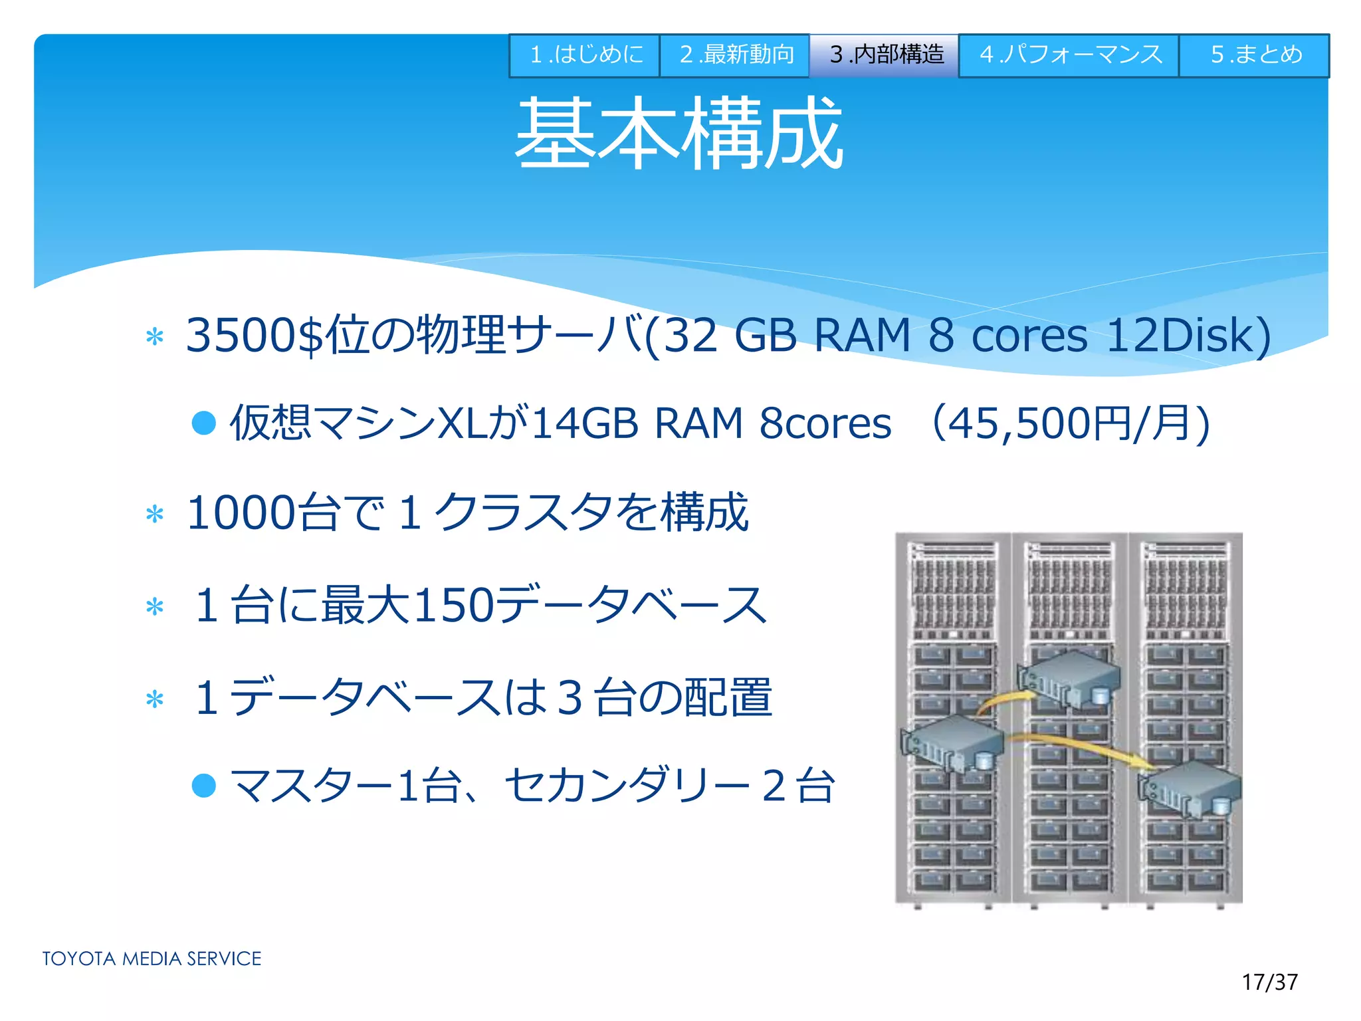Click the blue dot bullet beside 仮想マシンXL

pos(204,423)
